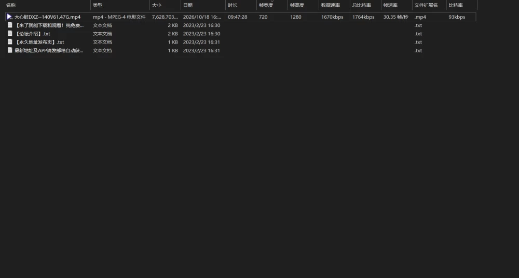This screenshot has width=519, height=278.
Task: Toggle sort on 帧宽度 column header
Action: pyautogui.click(x=266, y=5)
